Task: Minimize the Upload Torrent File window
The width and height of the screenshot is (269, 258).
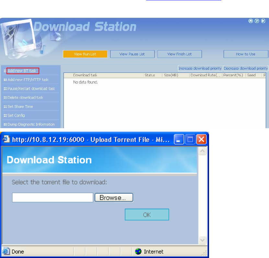Action: point(179,139)
